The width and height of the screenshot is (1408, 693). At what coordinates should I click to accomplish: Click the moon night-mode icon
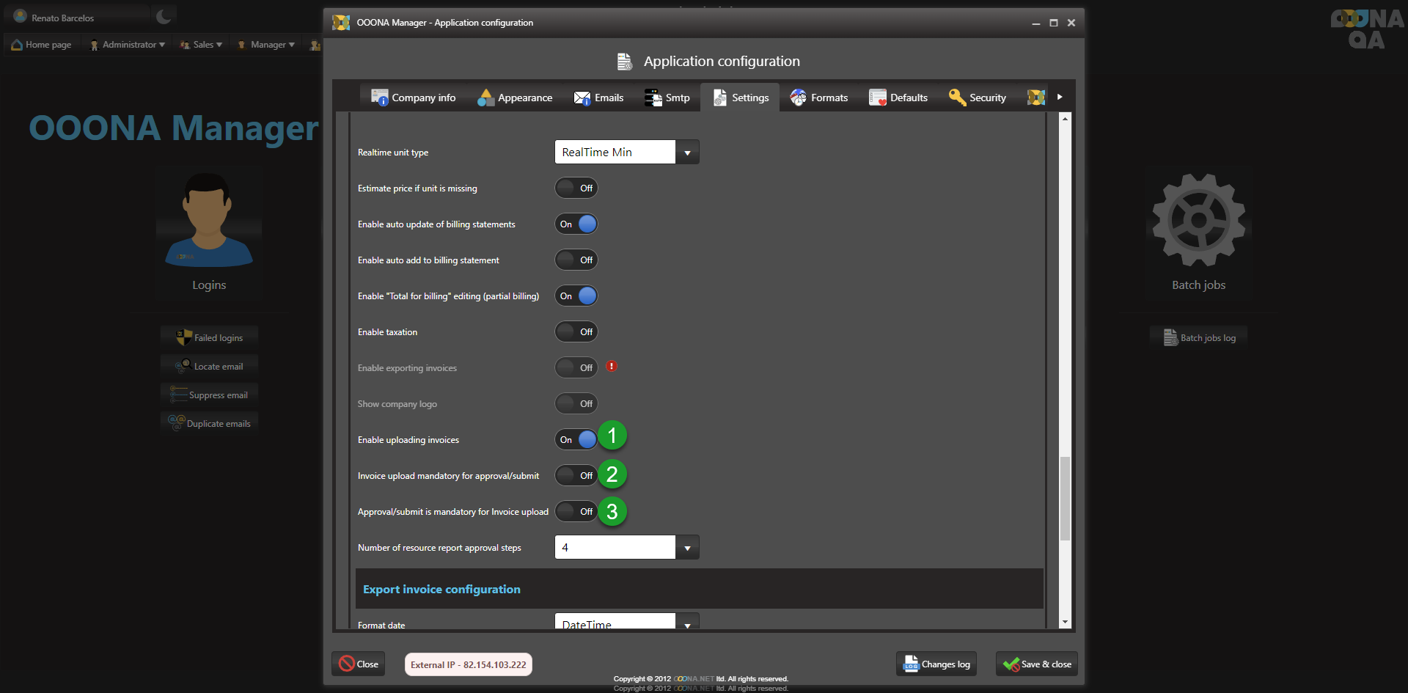164,16
